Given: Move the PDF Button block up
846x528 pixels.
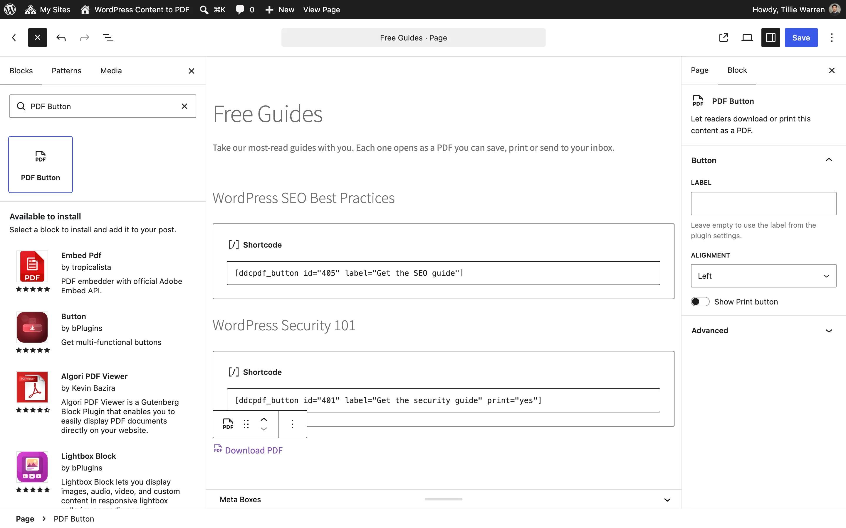Looking at the screenshot, I should pyautogui.click(x=264, y=419).
